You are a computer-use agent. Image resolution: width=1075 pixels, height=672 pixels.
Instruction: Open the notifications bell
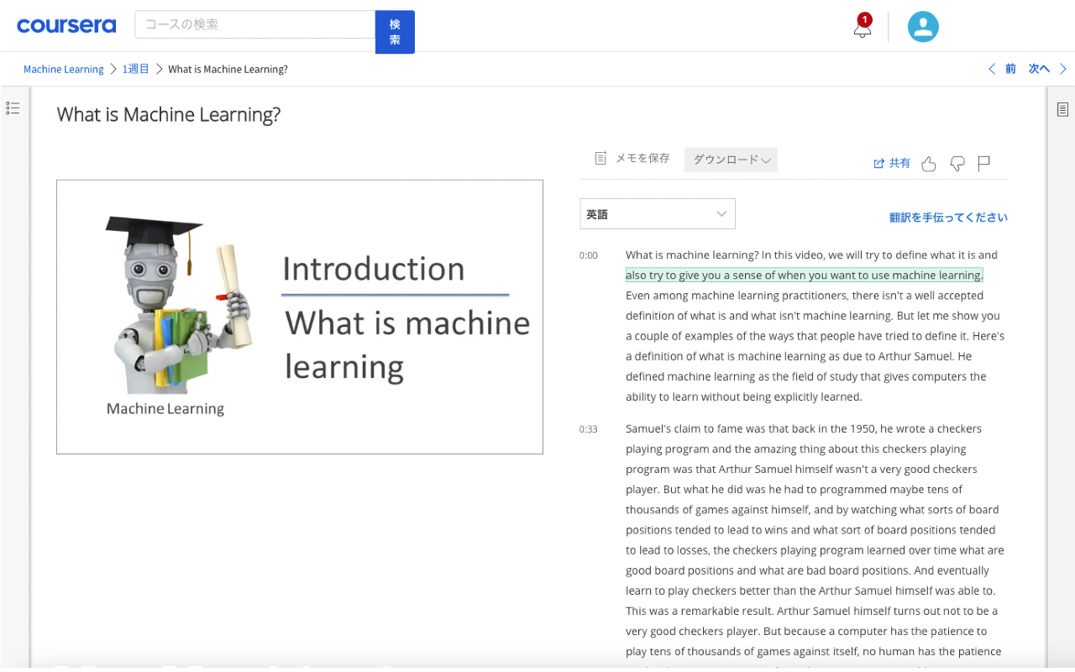pyautogui.click(x=862, y=29)
